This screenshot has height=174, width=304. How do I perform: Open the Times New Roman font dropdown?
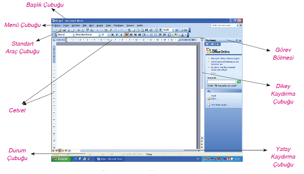point(100,35)
